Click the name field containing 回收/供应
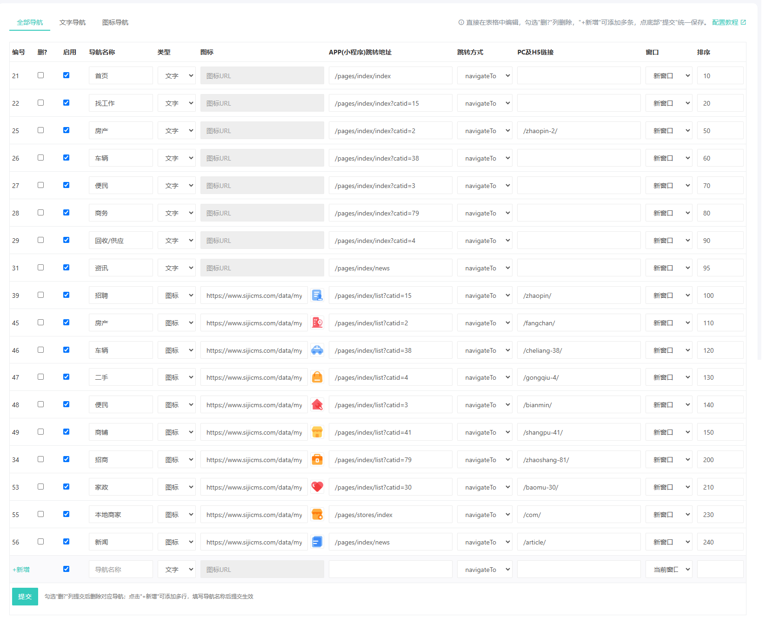This screenshot has width=766, height=618. tap(121, 241)
